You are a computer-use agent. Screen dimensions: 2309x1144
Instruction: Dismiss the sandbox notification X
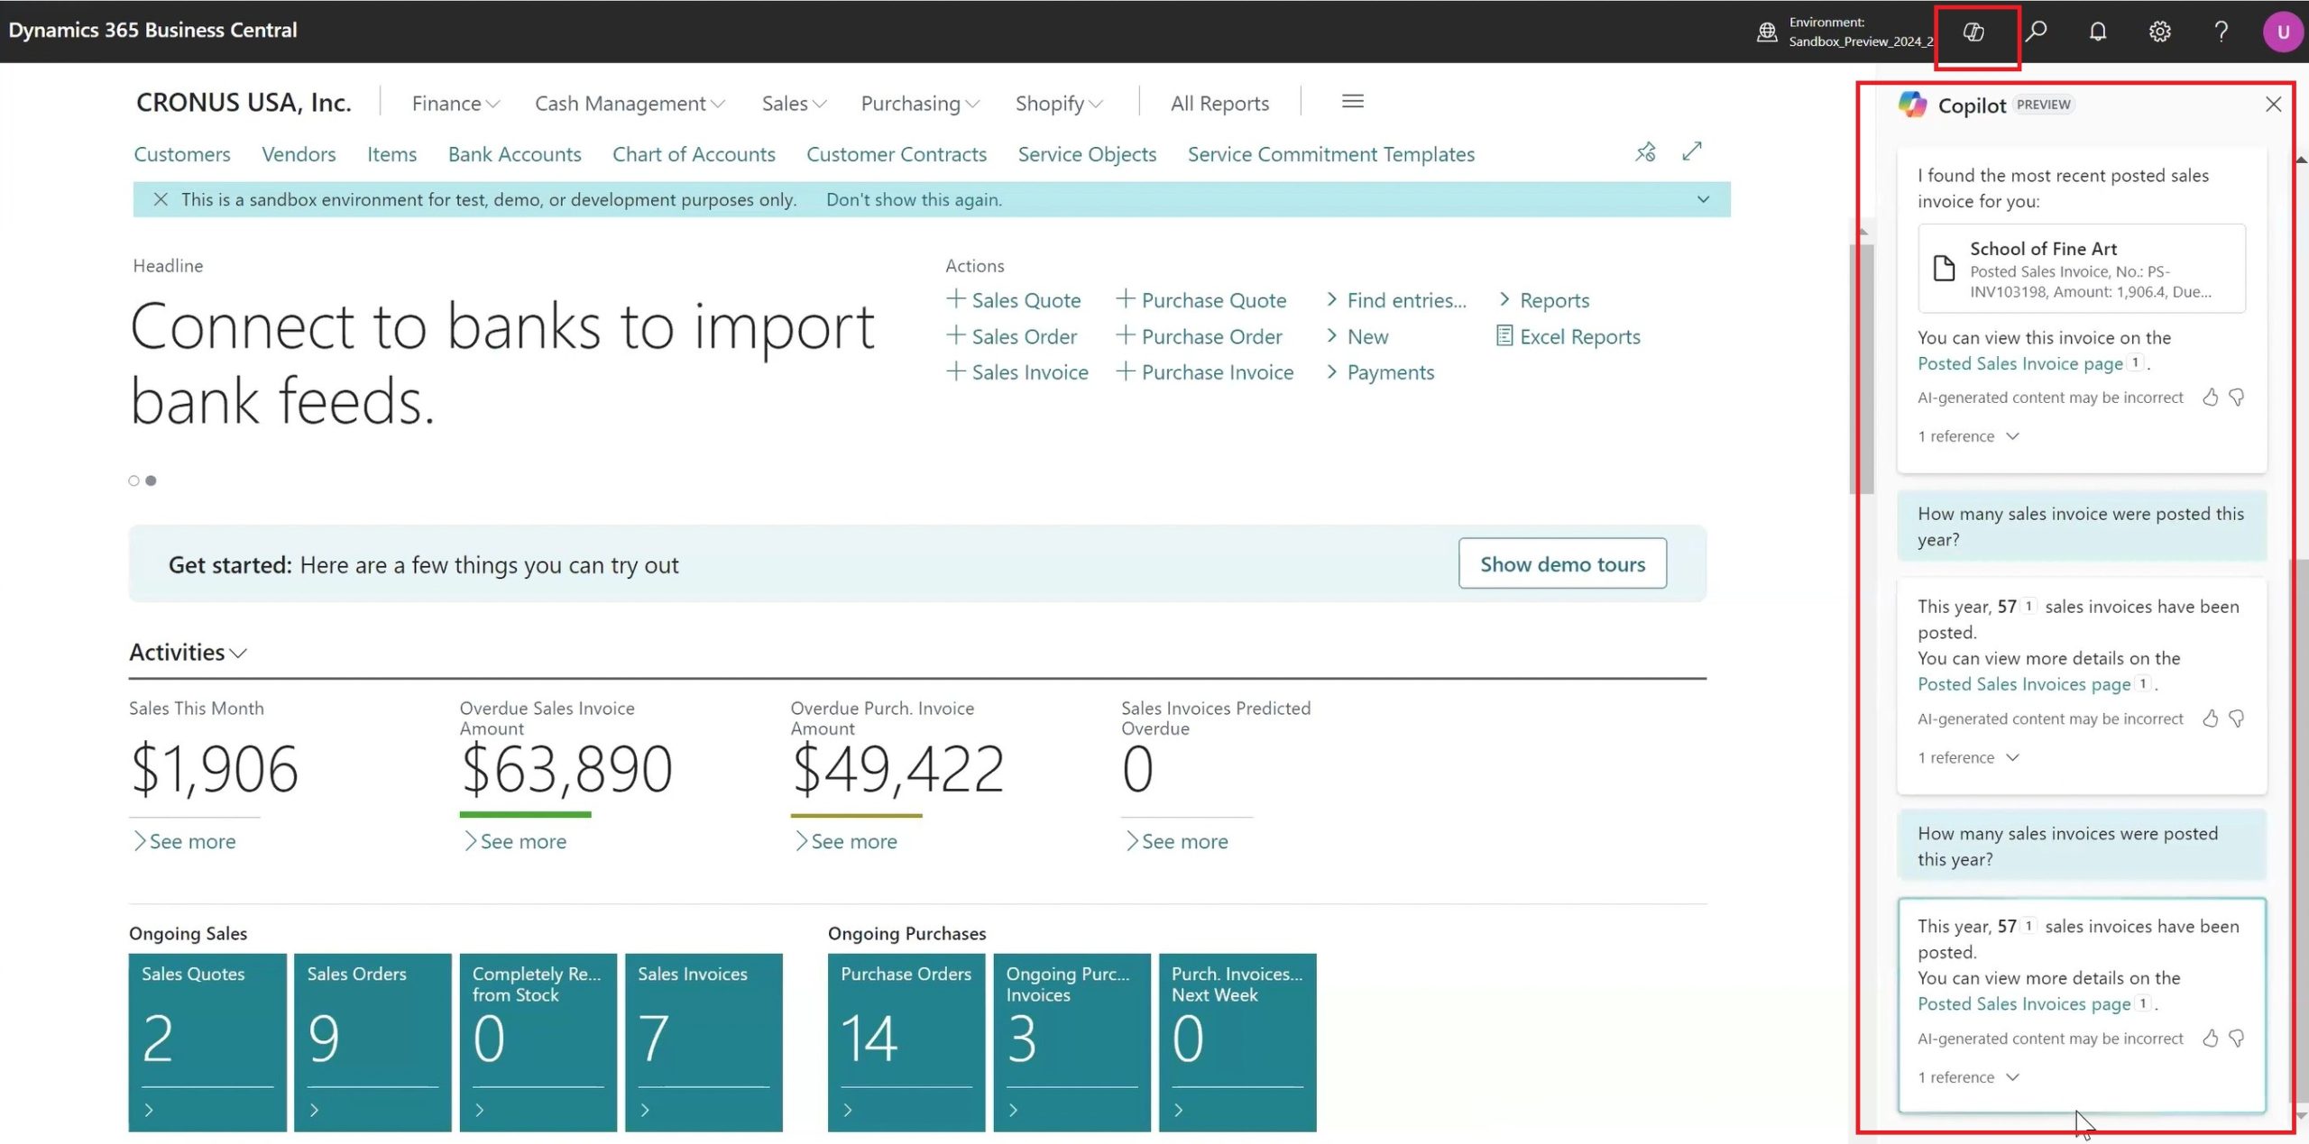(x=161, y=199)
